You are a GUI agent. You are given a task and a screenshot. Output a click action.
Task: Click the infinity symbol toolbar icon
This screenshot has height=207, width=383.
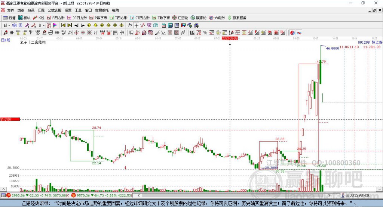(x=299, y=33)
